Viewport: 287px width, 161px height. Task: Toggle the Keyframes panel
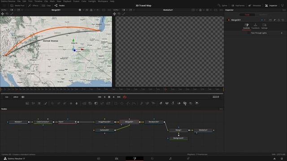coord(238,5)
